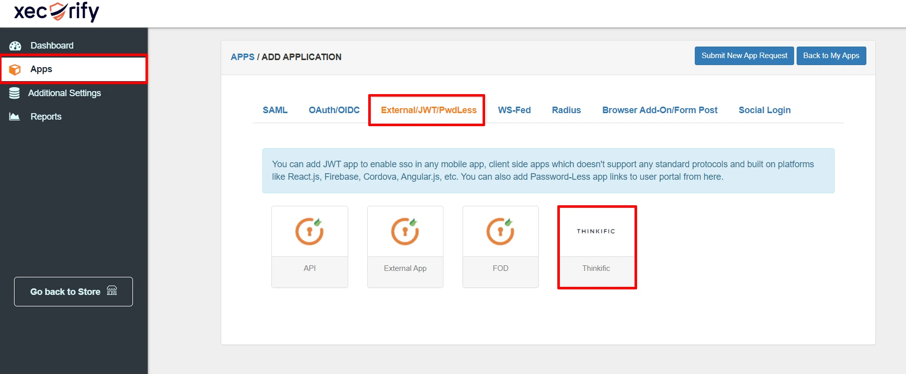This screenshot has width=906, height=374.
Task: Click the Apps cube icon
Action: pos(15,70)
